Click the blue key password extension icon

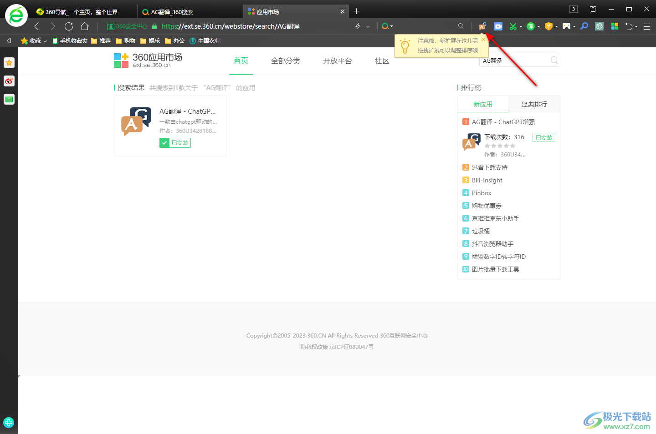[584, 26]
